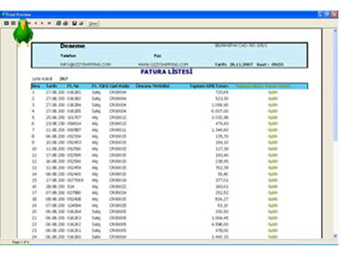Click the FATURA LİSTESİ report title

(166, 72)
